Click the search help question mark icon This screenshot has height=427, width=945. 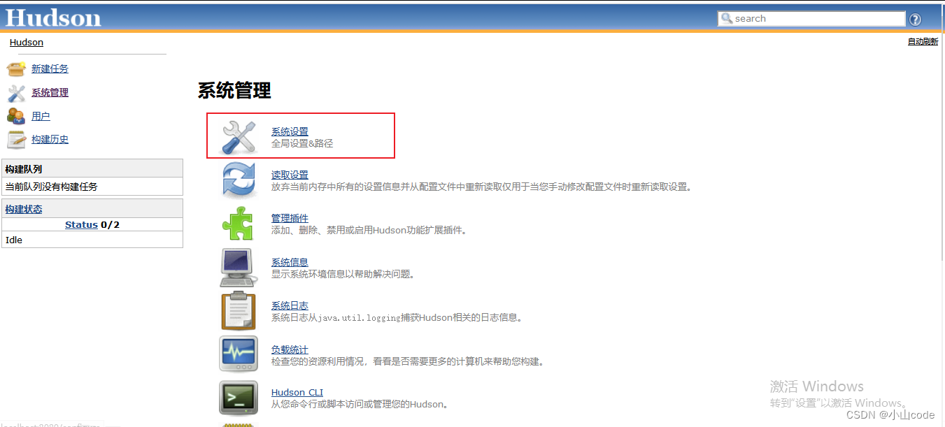[x=915, y=20]
